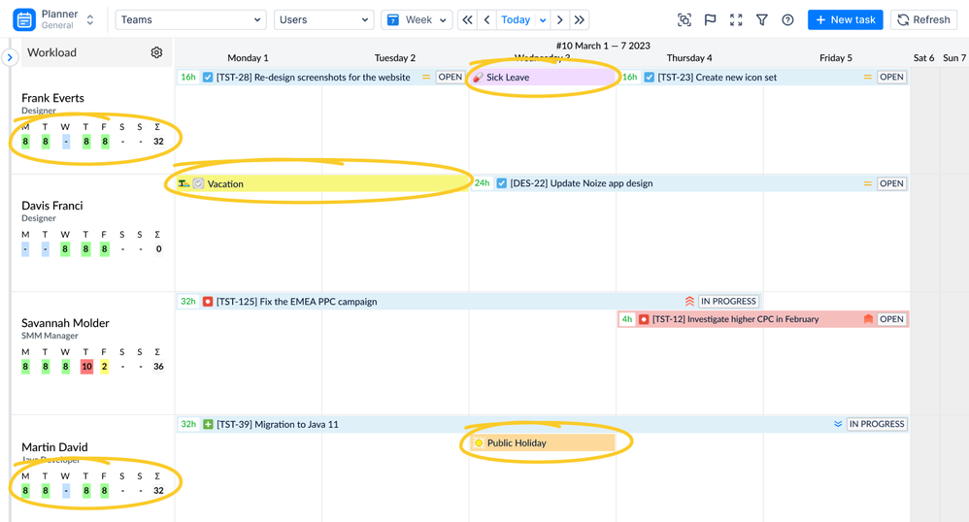Click medium priority icon on DES-22
This screenshot has width=969, height=522.
(868, 183)
